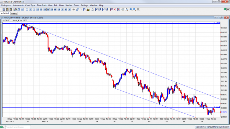The width and height of the screenshot is (230, 129).
Task: Click the zoom in magnifier
Action: (131, 9)
